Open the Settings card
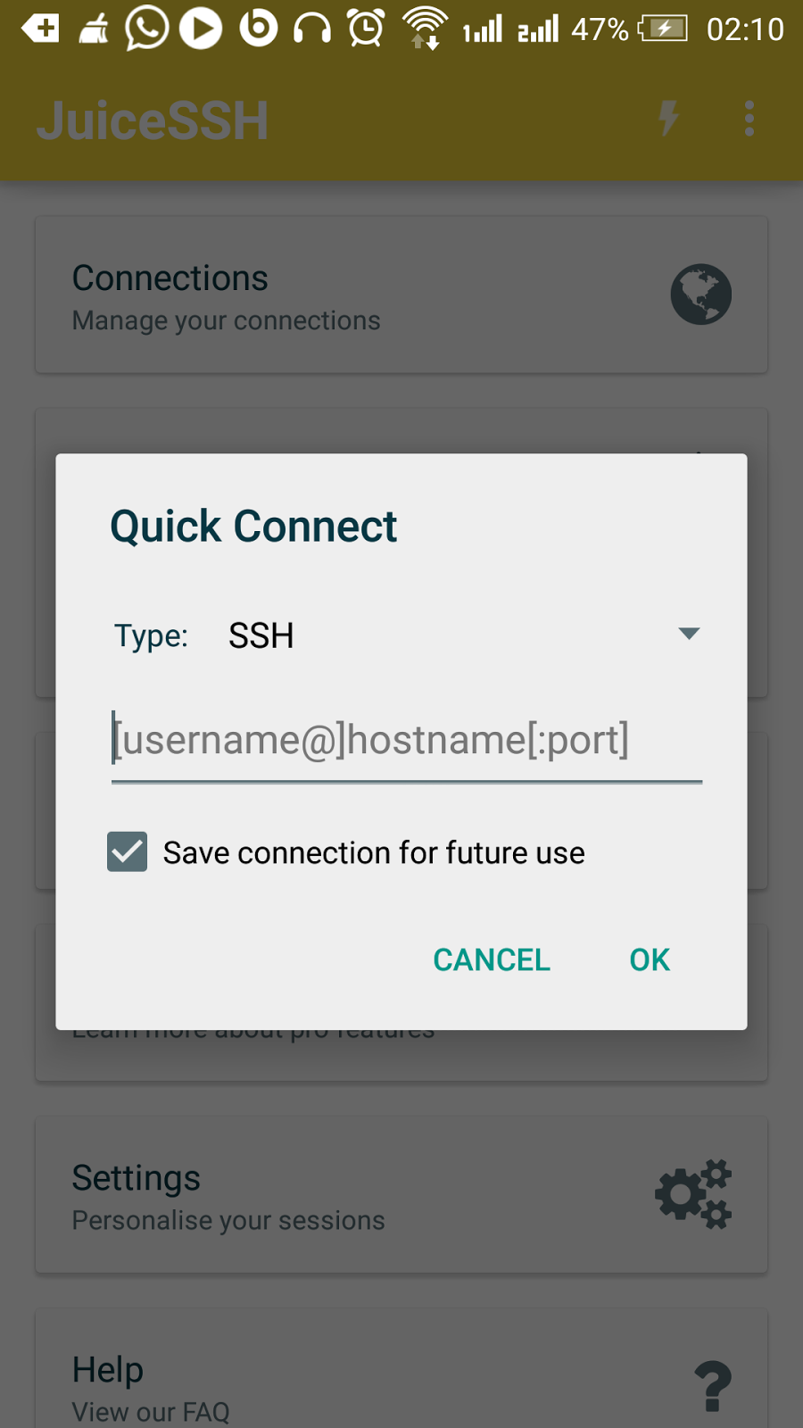 [x=401, y=1194]
